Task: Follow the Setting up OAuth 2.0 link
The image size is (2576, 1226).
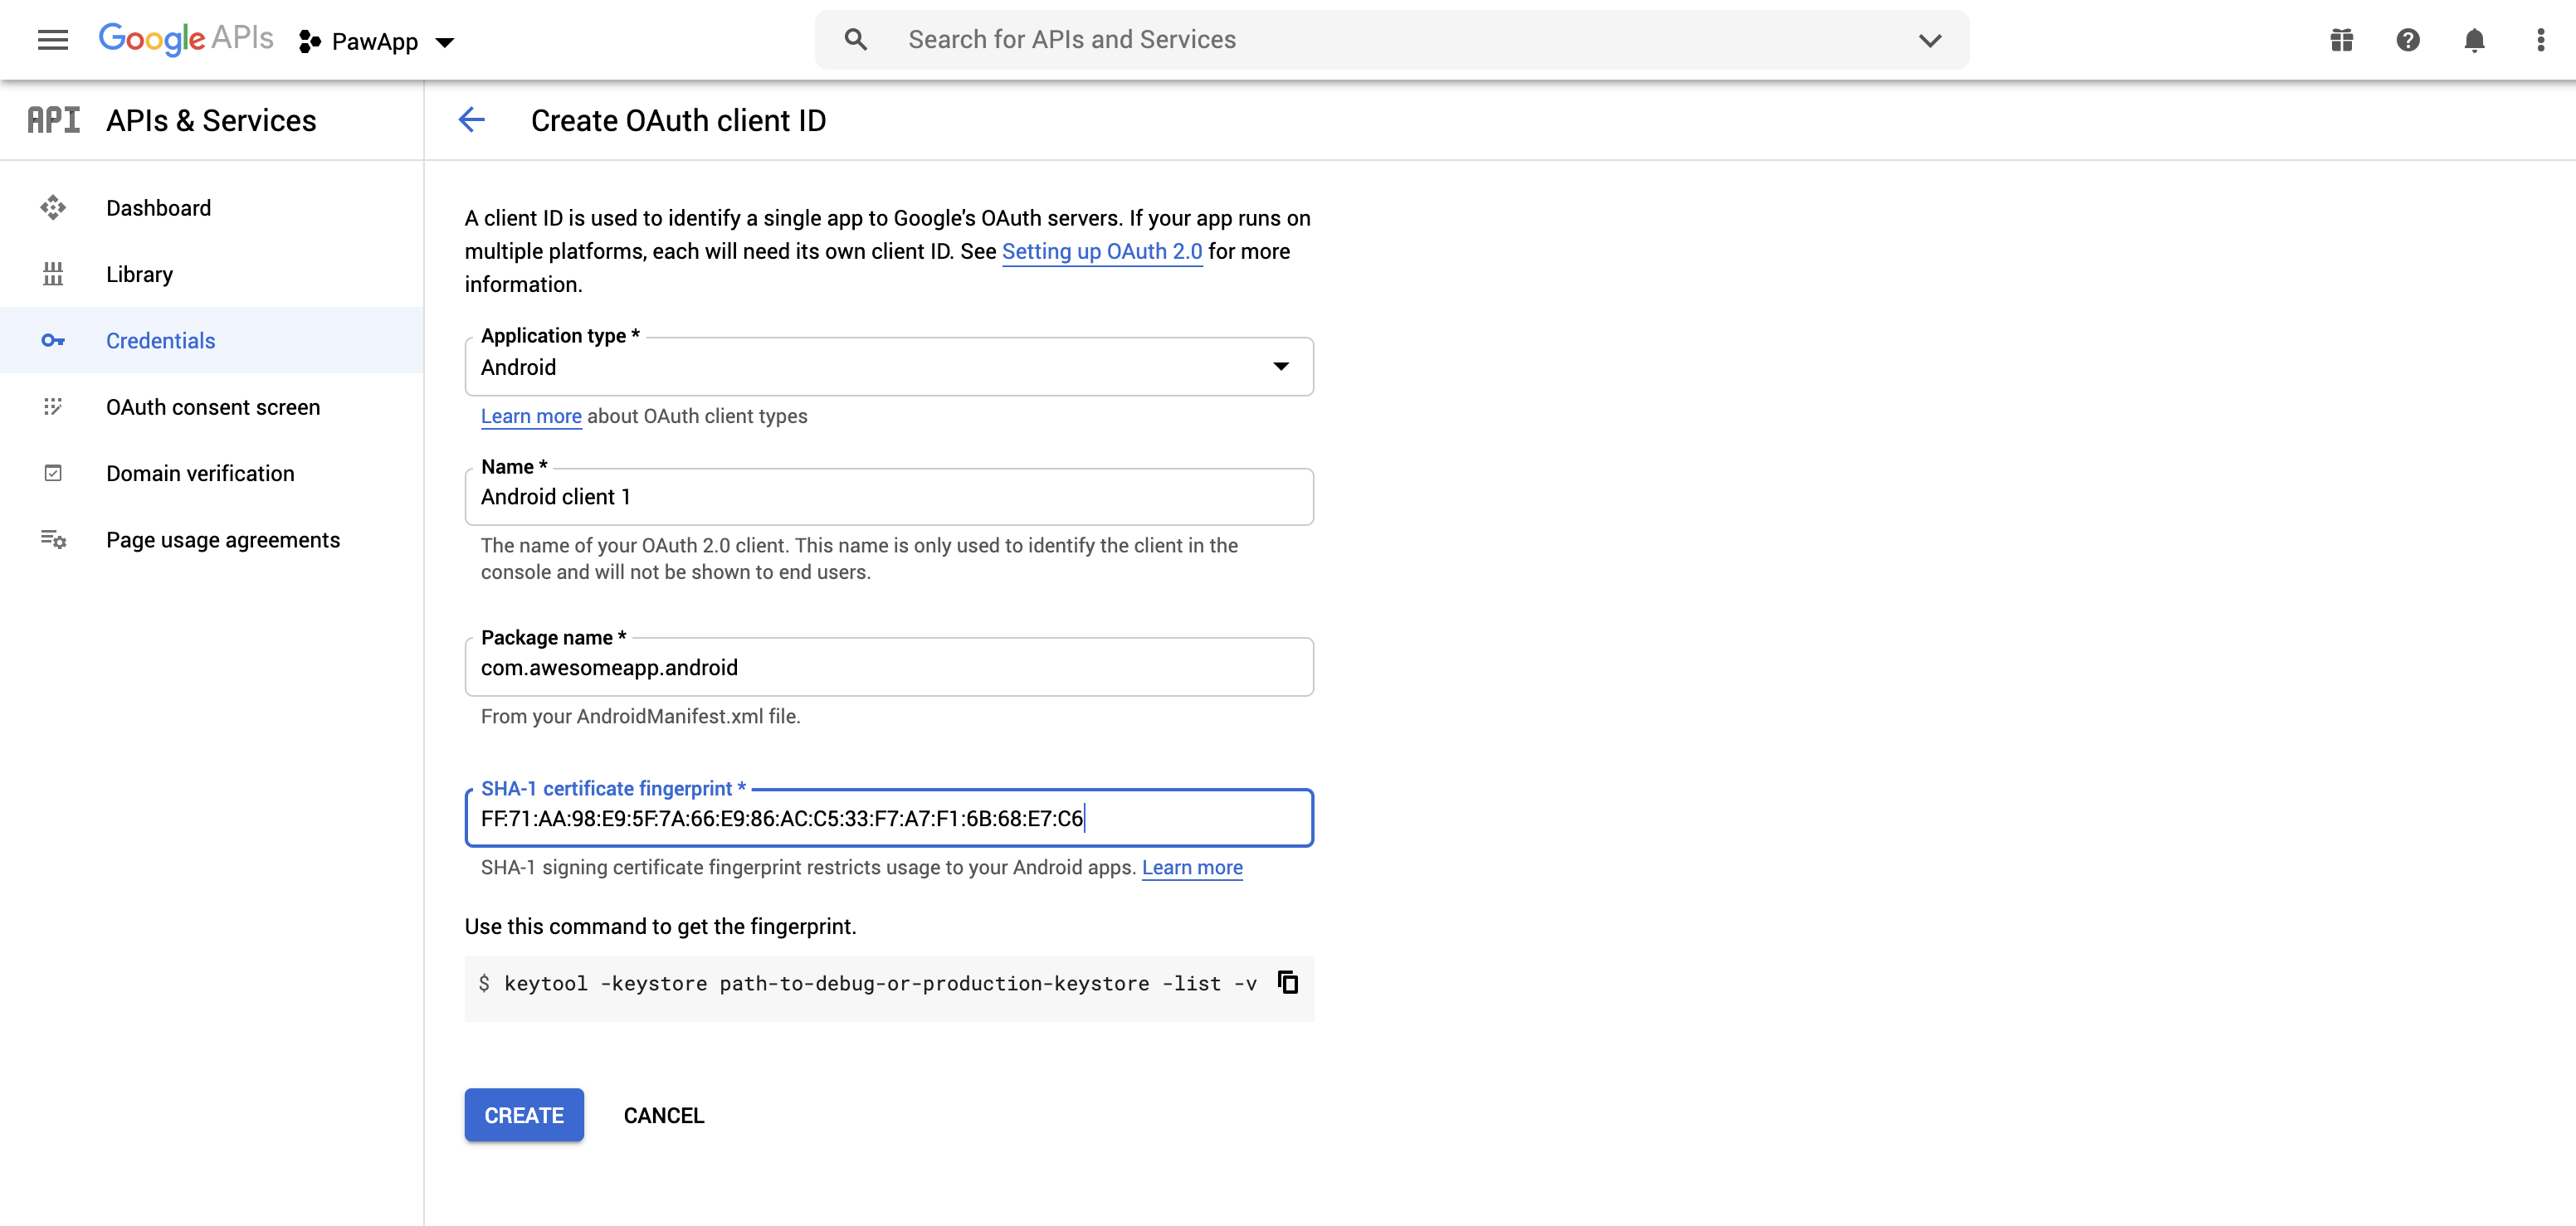Action: point(1101,251)
